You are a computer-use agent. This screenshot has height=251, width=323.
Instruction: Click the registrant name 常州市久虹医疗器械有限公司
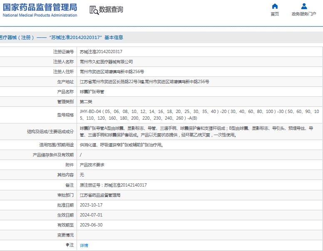pos(106,62)
